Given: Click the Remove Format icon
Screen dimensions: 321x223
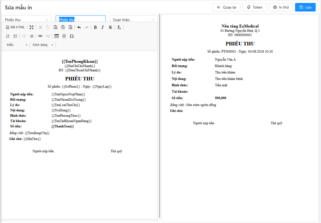Looking at the screenshot, I should click(x=119, y=27).
